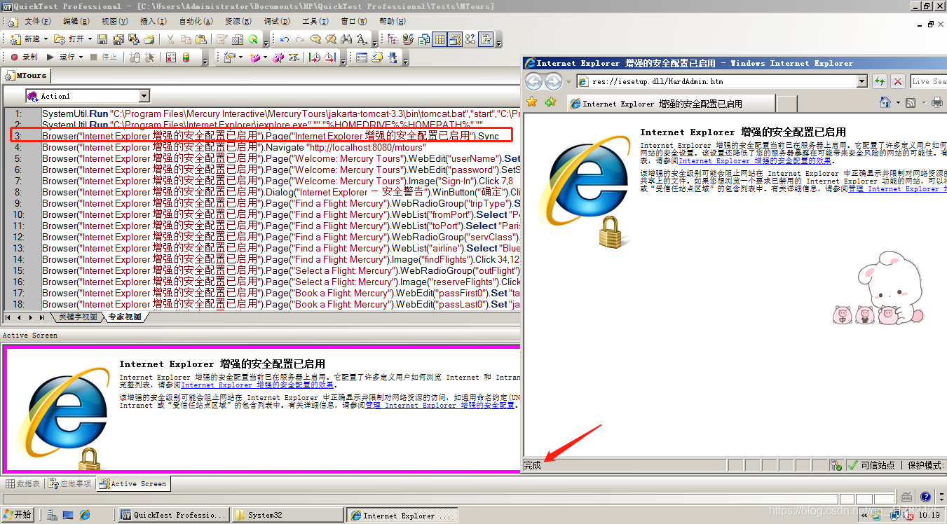Click the Windows 开始 Start button
Image resolution: width=947 pixels, height=524 pixels.
coord(18,515)
